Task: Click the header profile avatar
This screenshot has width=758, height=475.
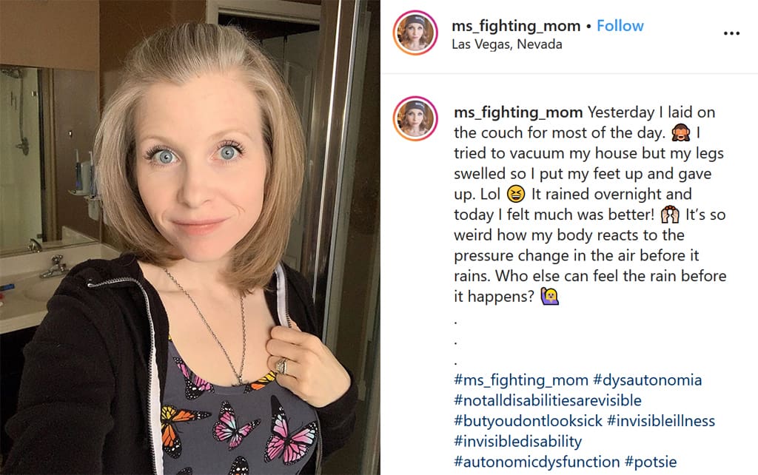Action: (415, 33)
